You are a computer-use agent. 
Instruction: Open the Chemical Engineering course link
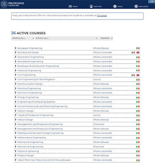coord(29,71)
